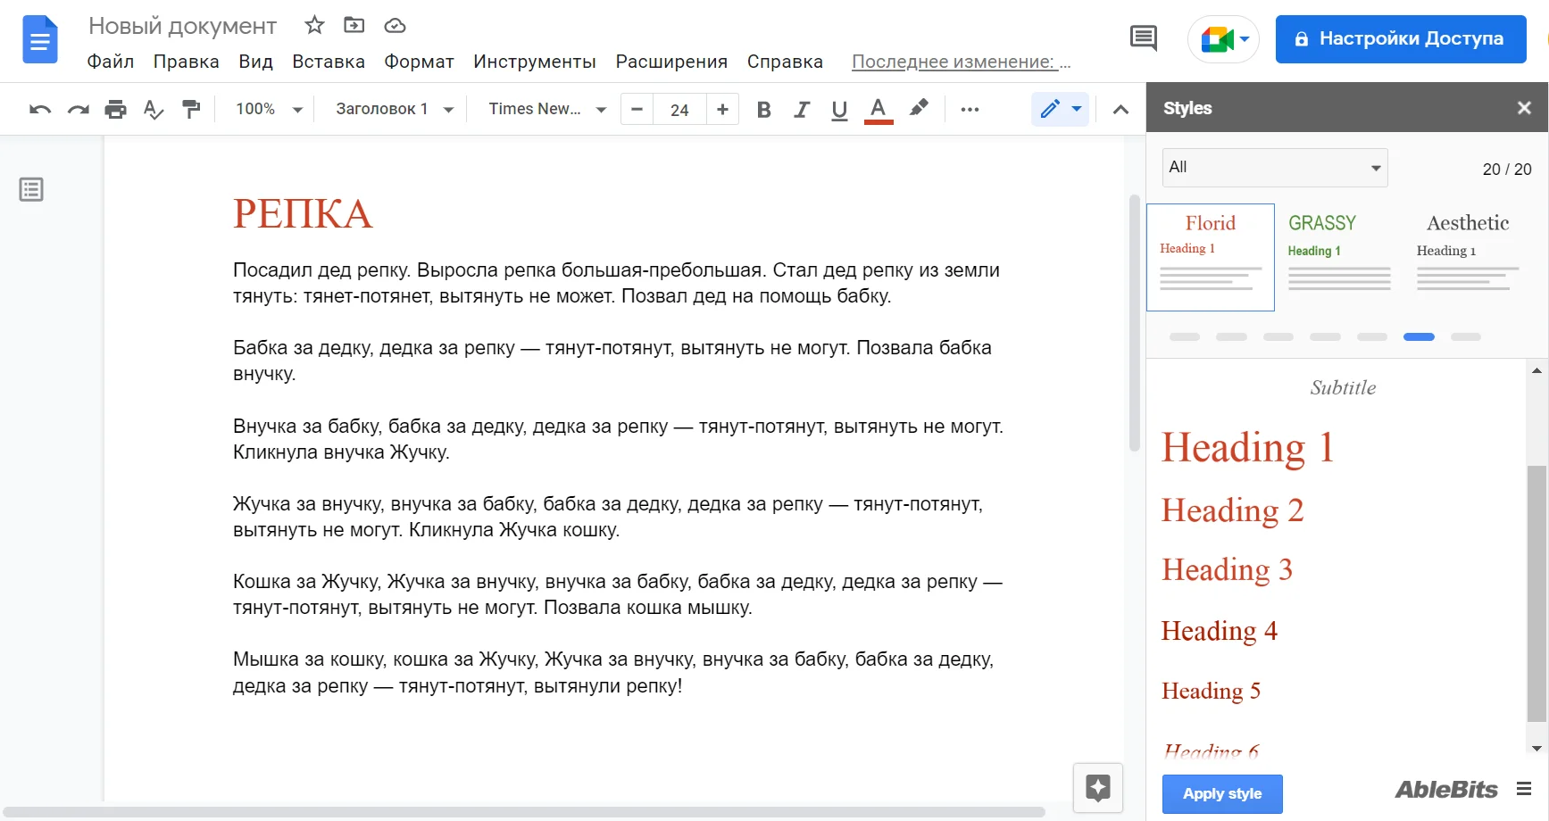Expand the Заголовок 1 style dropdown

(x=395, y=109)
